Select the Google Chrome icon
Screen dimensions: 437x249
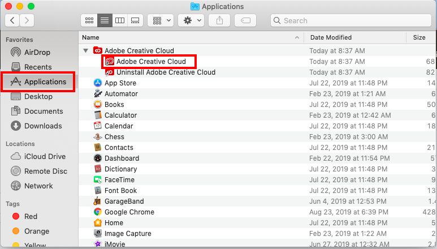click(x=98, y=212)
